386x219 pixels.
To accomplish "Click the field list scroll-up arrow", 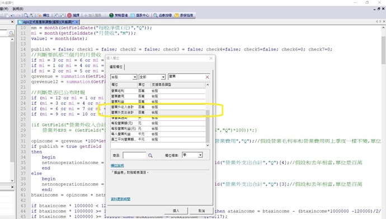I will (208, 85).
